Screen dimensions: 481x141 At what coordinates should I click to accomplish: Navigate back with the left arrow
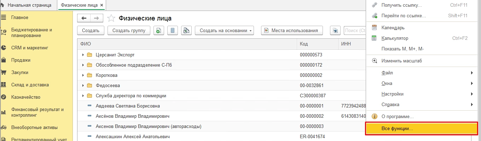[84, 18]
